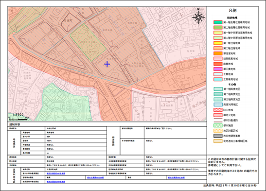Click the green hatched park area on map
This screenshot has width=266, height=191.
tap(88, 42)
